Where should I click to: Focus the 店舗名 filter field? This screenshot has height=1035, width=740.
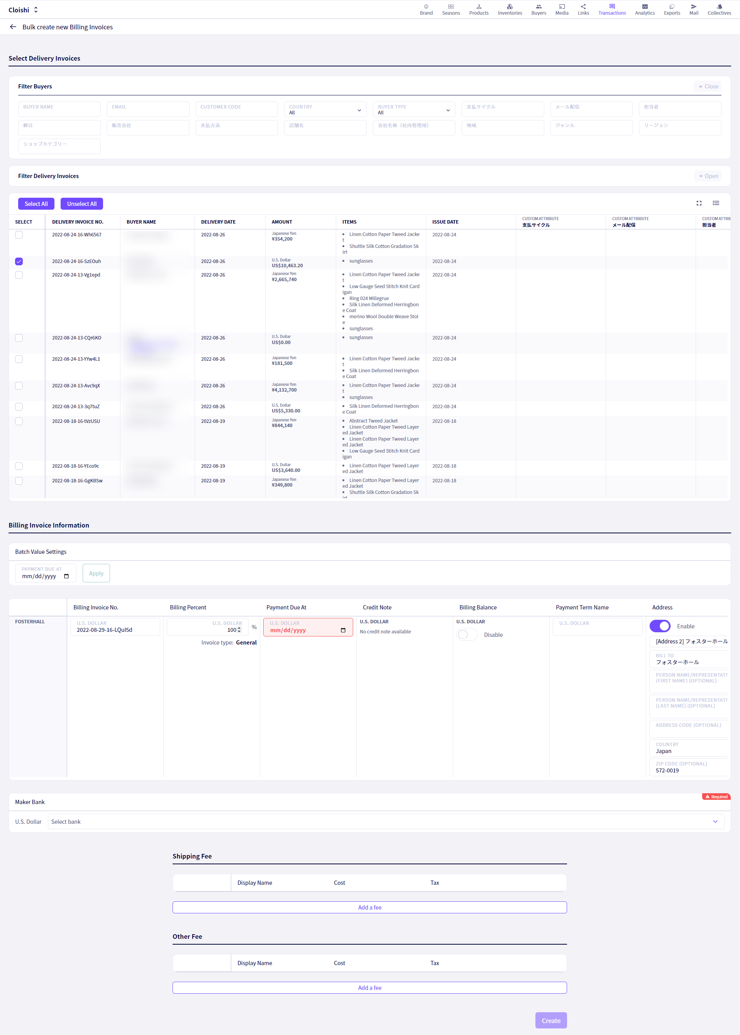[x=325, y=127]
